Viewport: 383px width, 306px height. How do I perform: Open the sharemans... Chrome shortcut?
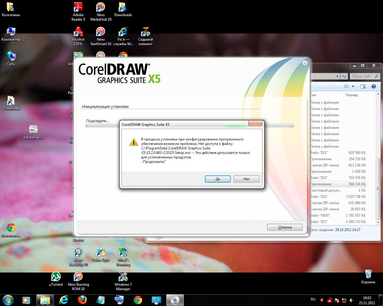pos(11,230)
